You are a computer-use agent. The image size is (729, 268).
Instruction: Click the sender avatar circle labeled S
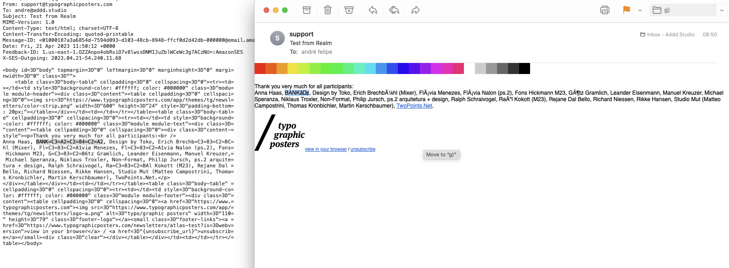[277, 39]
